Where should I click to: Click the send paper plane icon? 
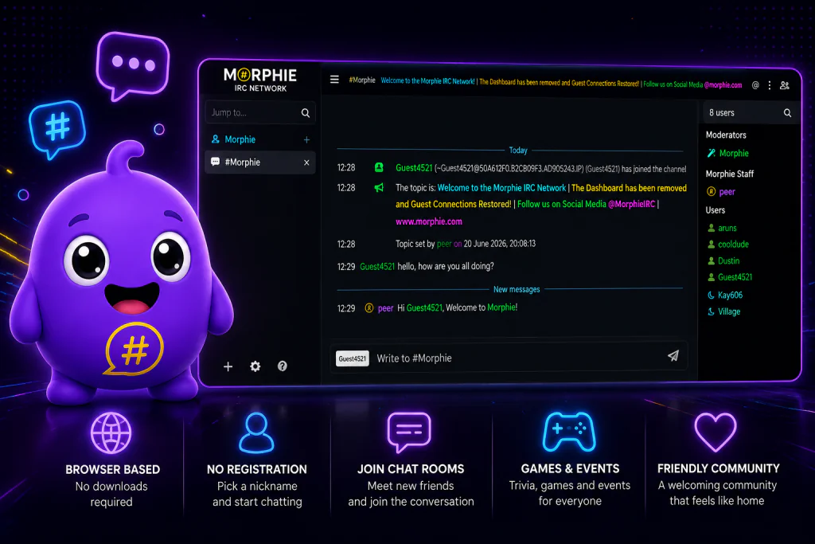(x=673, y=356)
